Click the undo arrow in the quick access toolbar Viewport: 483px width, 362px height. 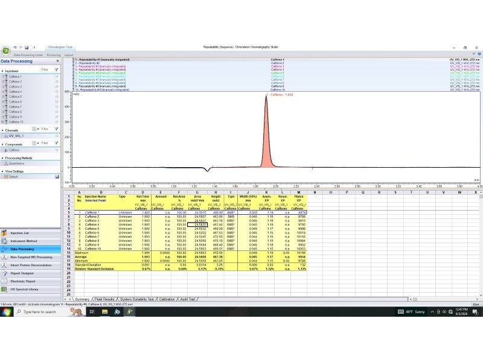14,48
